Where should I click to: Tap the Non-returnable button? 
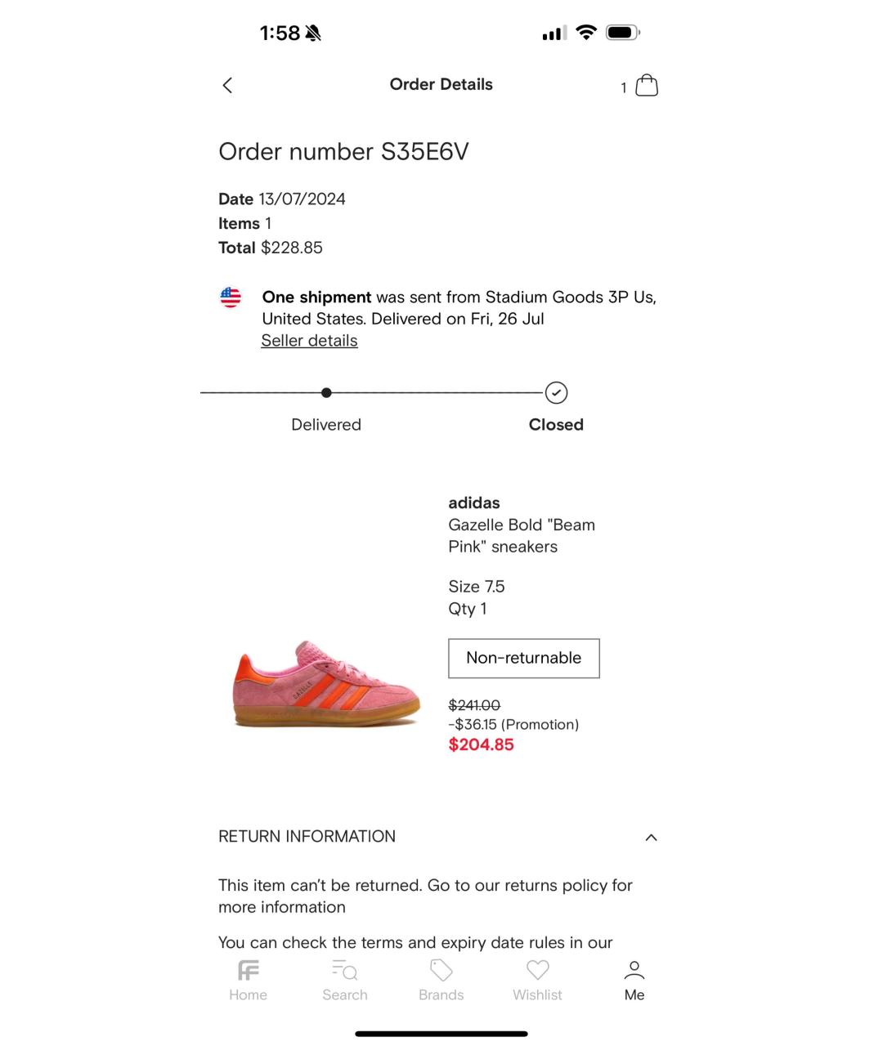(x=523, y=658)
